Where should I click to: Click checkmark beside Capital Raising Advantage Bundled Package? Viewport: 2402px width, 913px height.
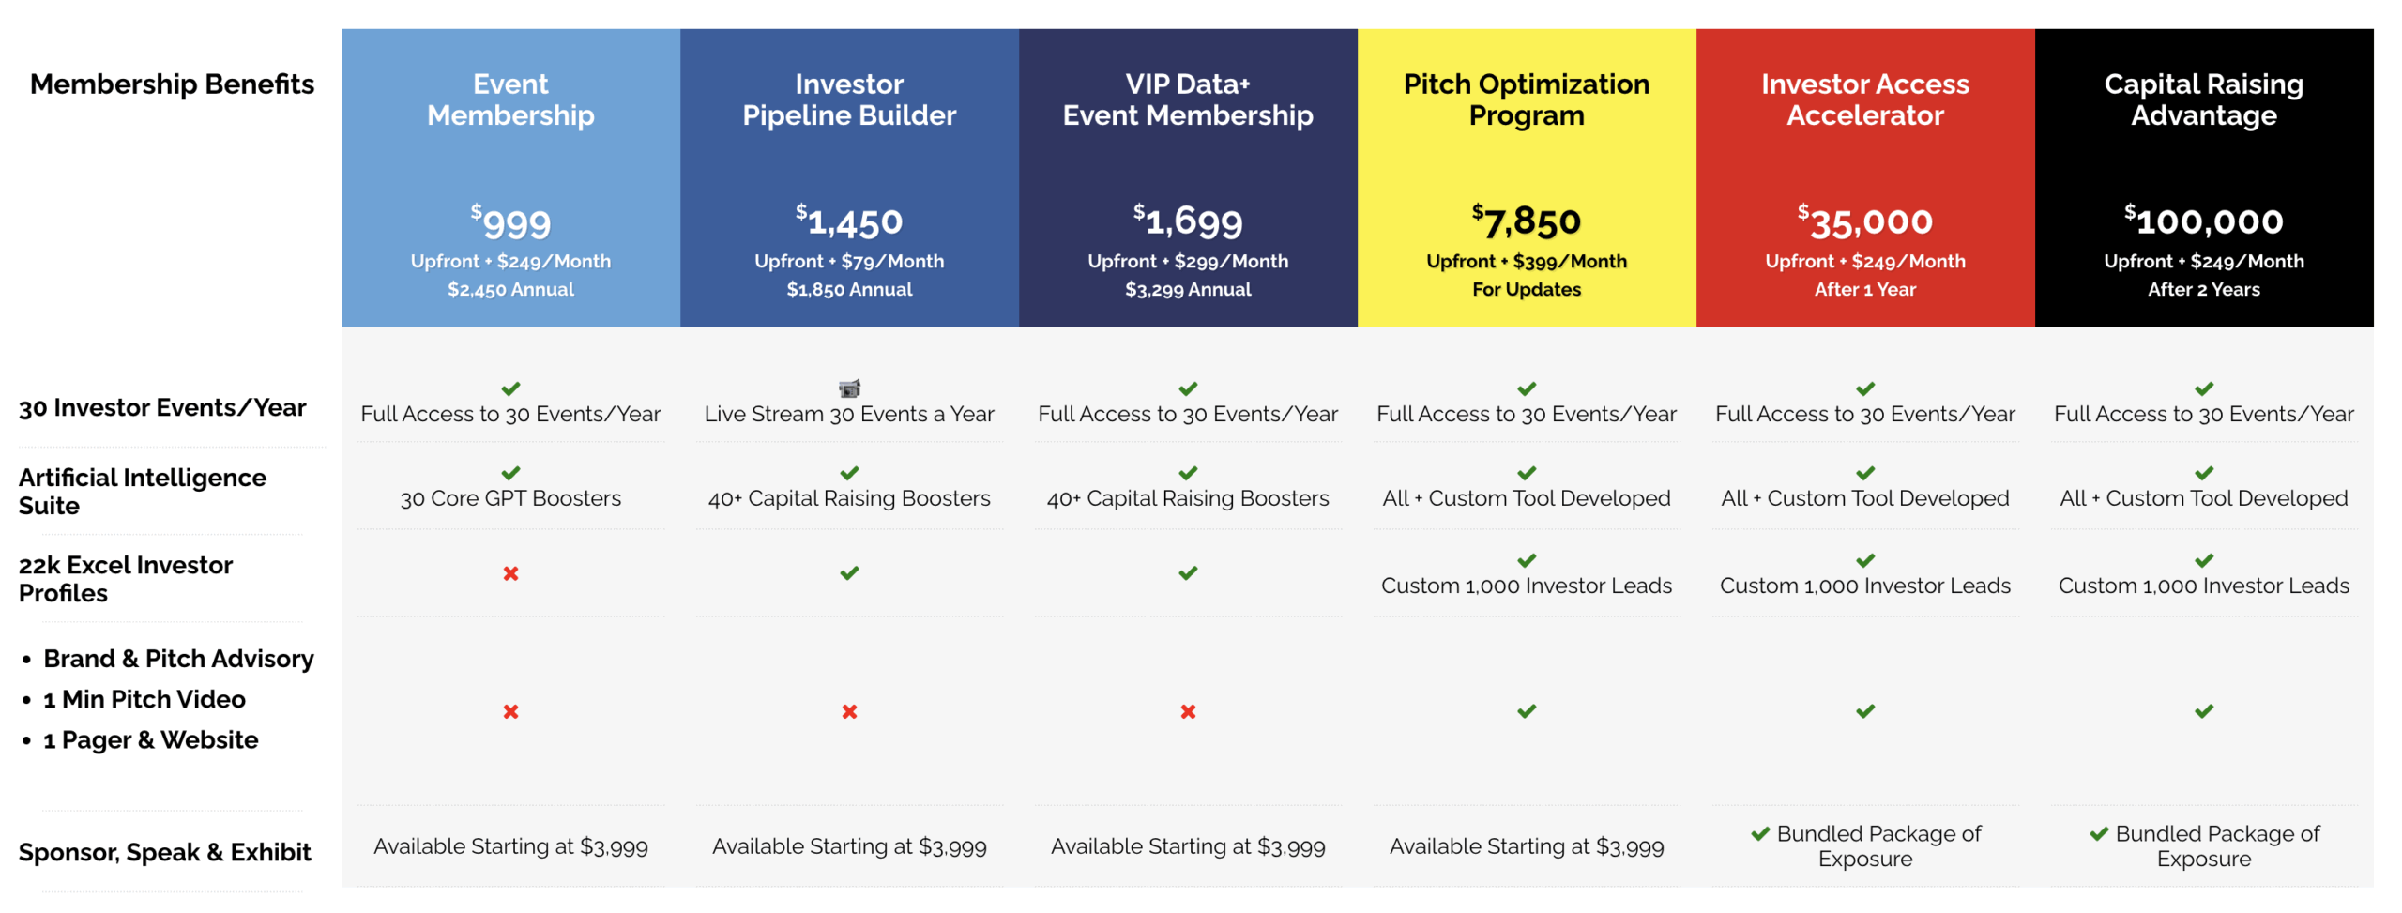coord(2099,833)
